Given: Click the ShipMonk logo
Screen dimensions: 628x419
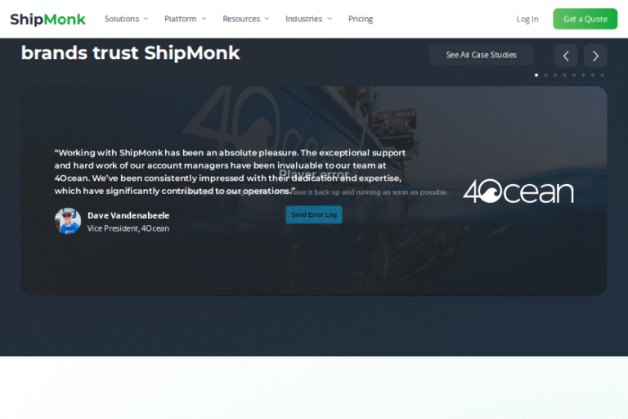Looking at the screenshot, I should 47,20.
